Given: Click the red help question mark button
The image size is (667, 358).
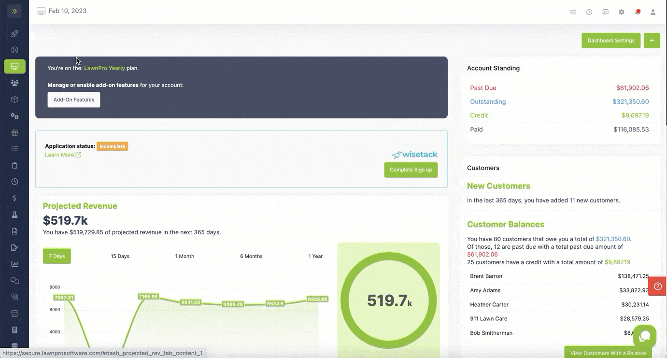Looking at the screenshot, I should click(x=657, y=286).
